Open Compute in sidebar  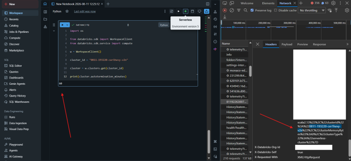[20, 38]
